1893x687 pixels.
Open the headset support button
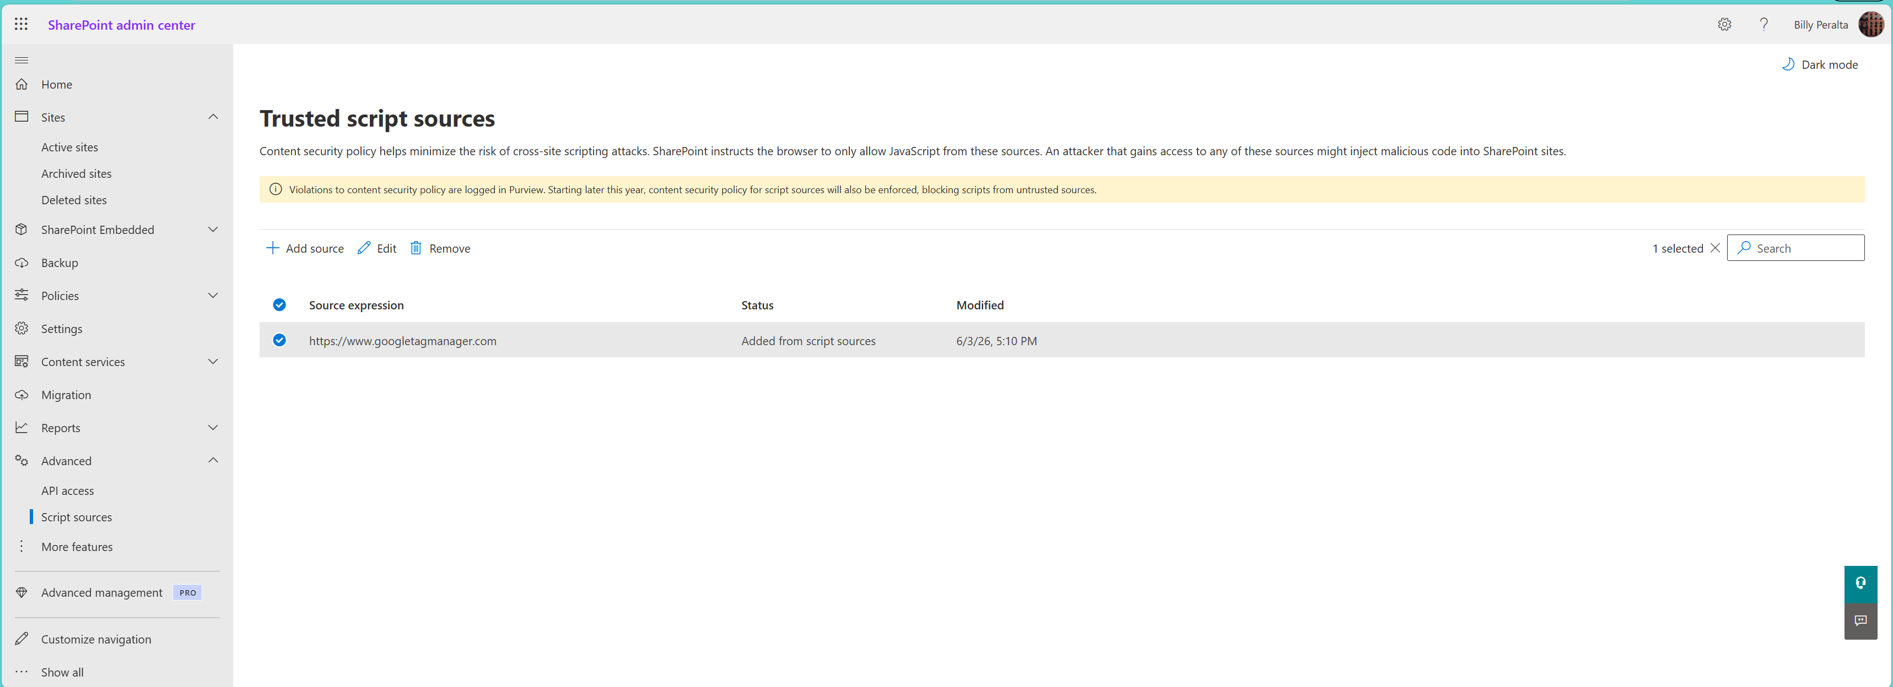1860,584
